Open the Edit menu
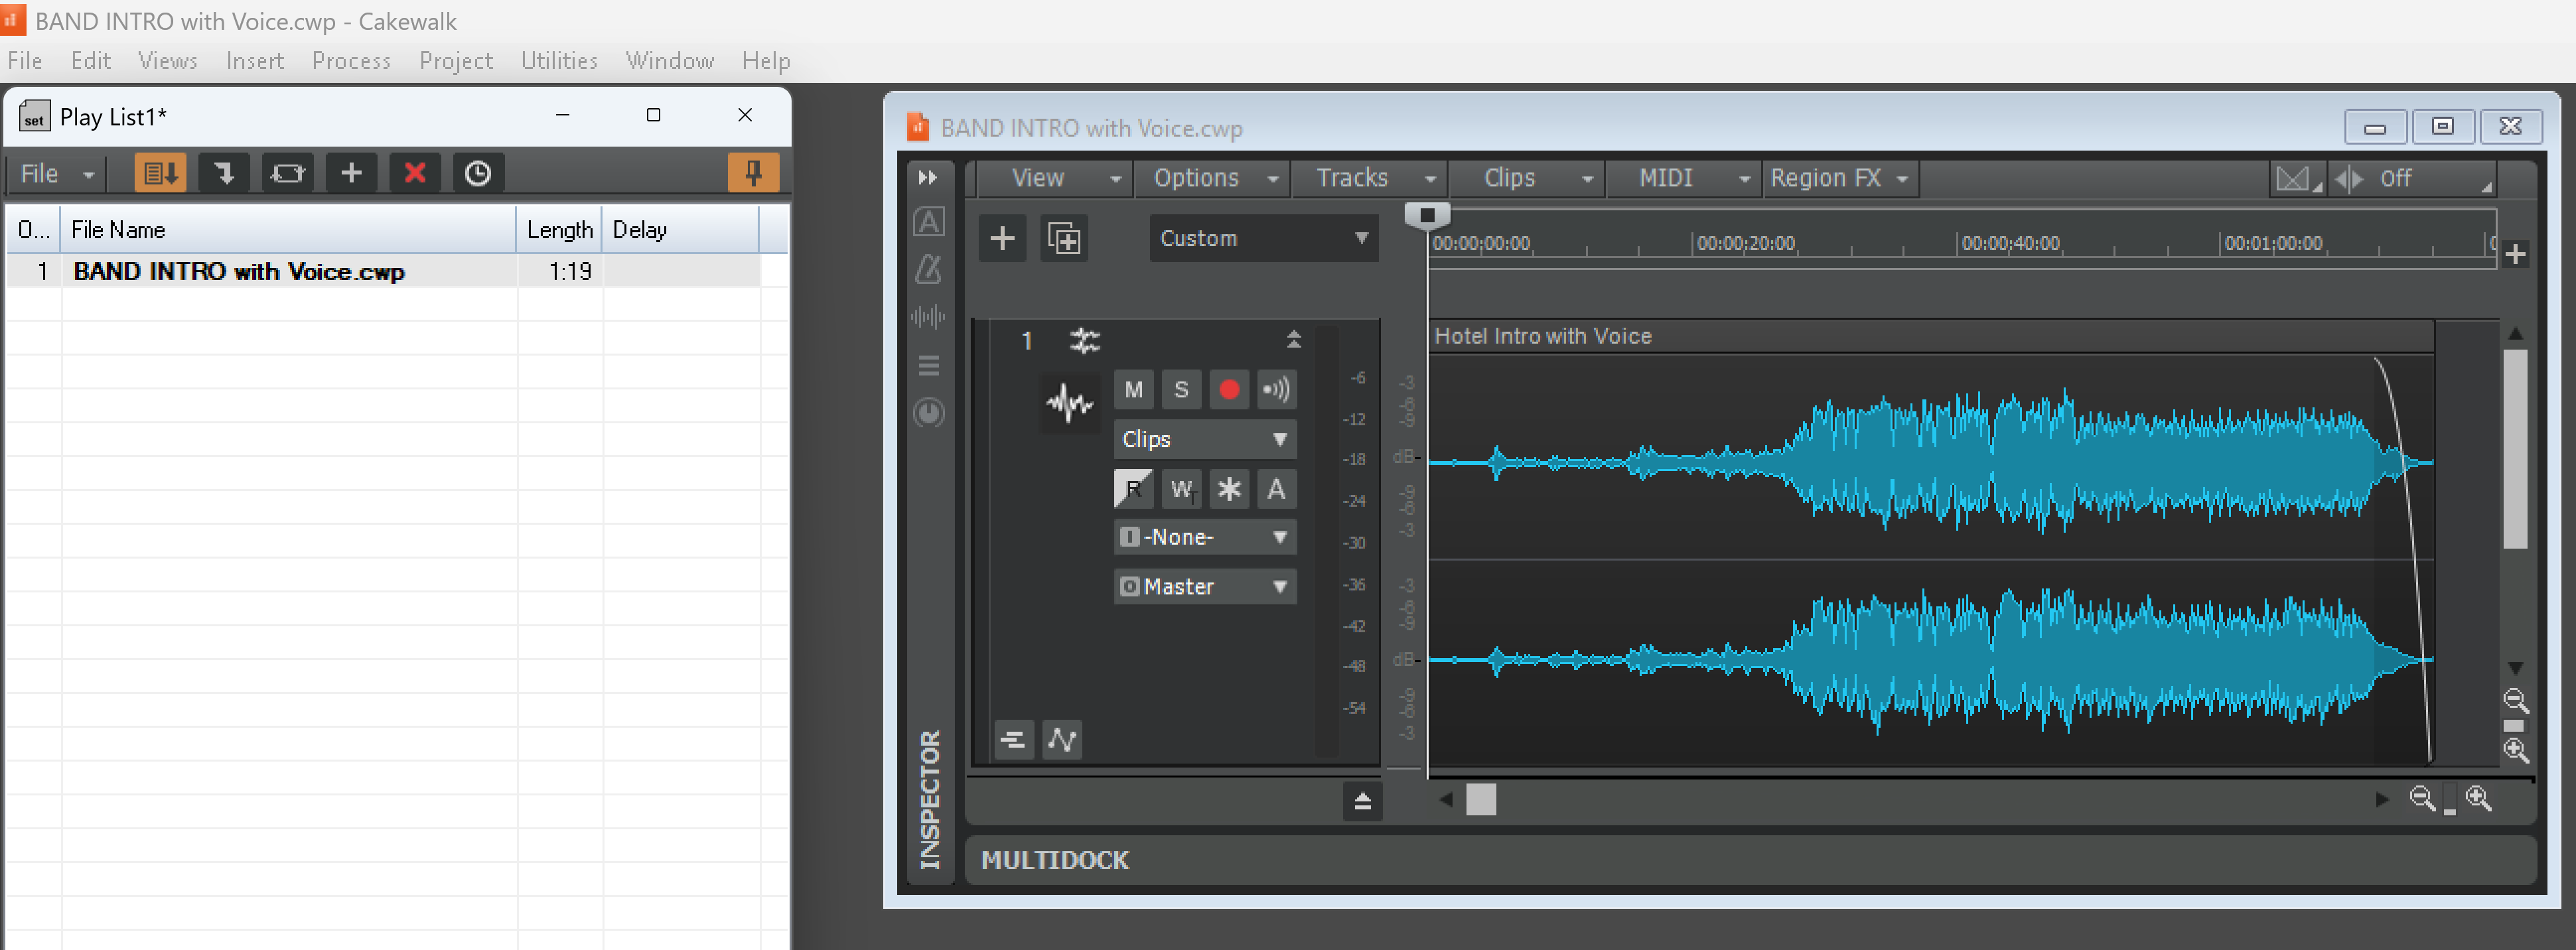 tap(91, 61)
